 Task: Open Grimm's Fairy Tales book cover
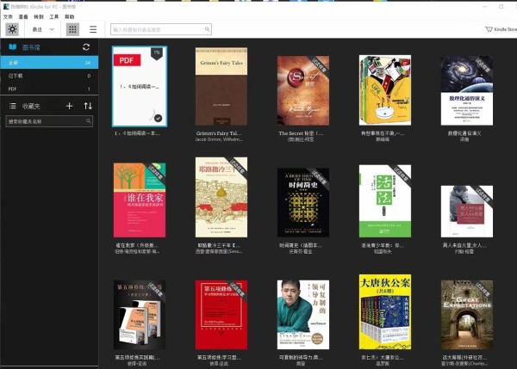(221, 86)
